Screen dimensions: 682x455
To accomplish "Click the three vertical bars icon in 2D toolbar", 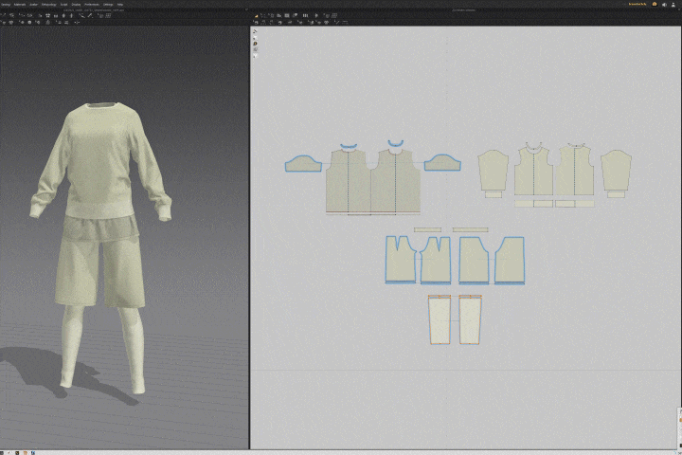I will 305,16.
